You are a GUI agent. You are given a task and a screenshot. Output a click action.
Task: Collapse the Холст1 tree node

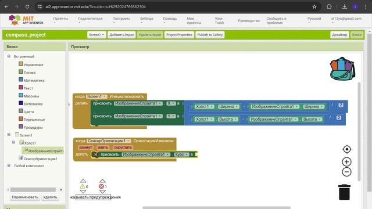tap(13, 142)
